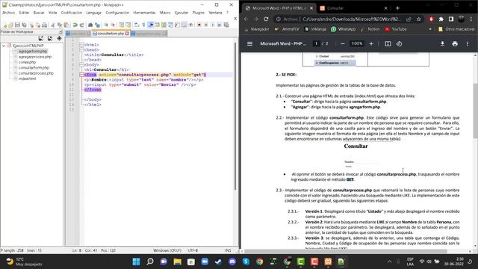Screen dimensions: 478x269
Task: Open Windows Start menu
Action: coord(136,262)
